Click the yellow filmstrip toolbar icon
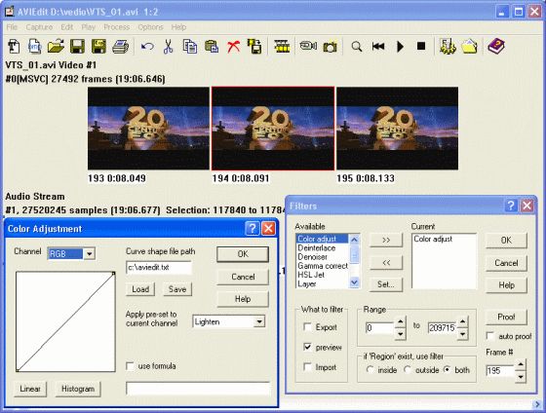Screen dimensions: 546x413 pyautogui.click(x=282, y=47)
